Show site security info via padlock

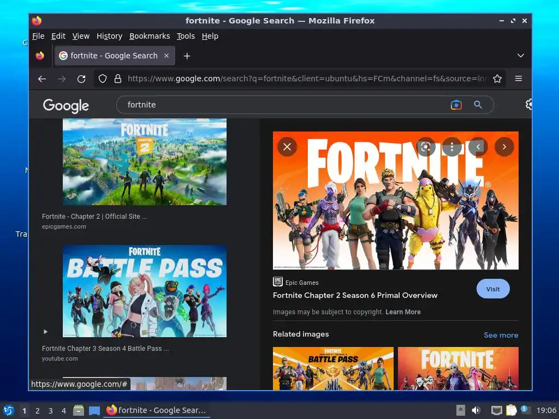(x=118, y=79)
